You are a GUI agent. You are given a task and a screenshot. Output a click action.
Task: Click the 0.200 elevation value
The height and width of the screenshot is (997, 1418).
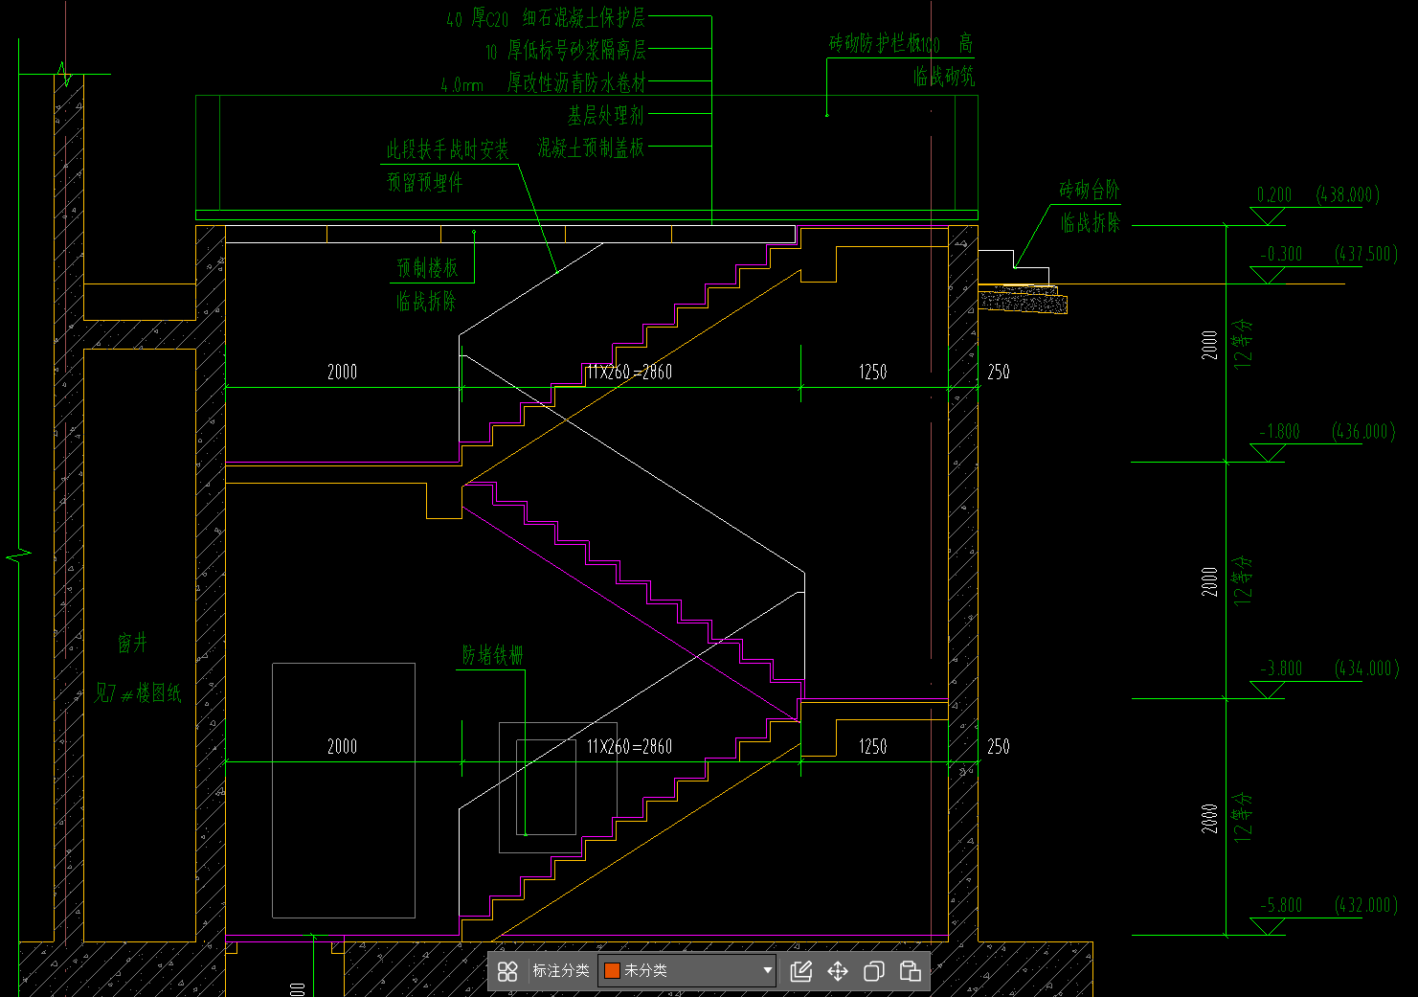point(1274,195)
